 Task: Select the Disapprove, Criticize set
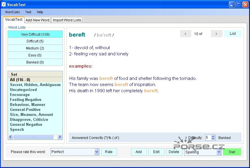(x=29, y=119)
